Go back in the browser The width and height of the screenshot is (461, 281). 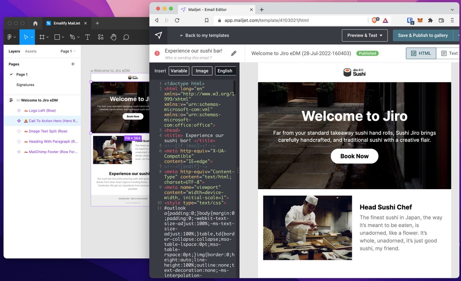pyautogui.click(x=157, y=20)
